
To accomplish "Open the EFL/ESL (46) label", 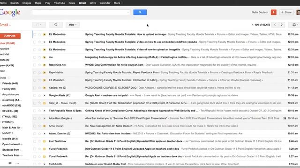I will 10,111.
